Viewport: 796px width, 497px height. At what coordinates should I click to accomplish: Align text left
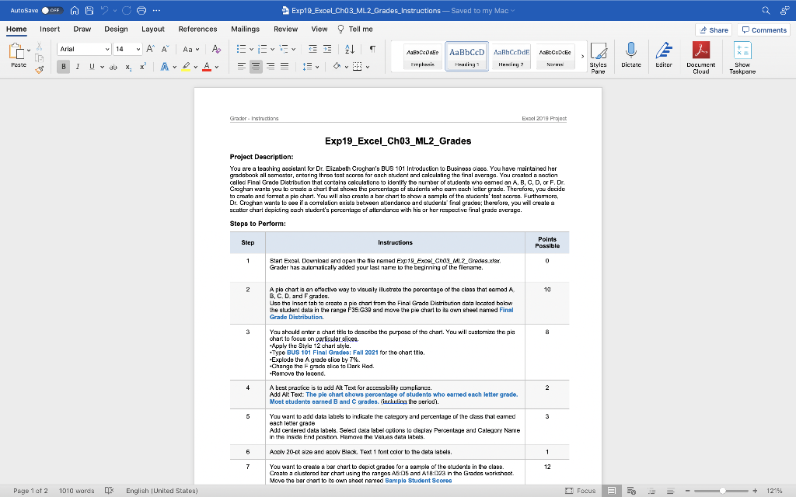[242, 67]
